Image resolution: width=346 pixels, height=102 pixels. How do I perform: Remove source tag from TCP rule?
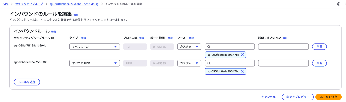pos(242,55)
